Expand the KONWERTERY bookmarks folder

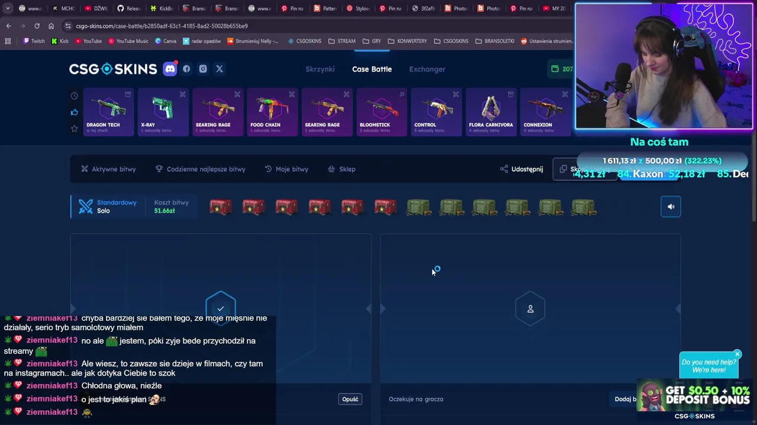tap(407, 41)
